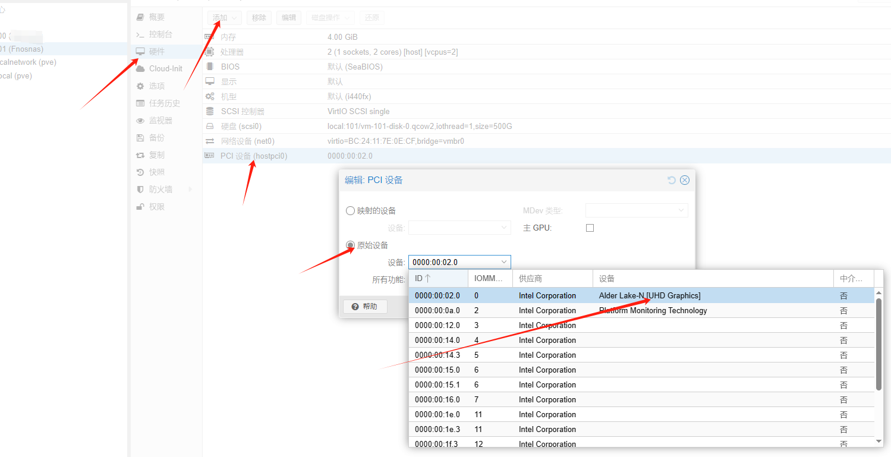This screenshot has width=891, height=457.
Task: Select the 映射的设备 radio button
Action: point(350,210)
